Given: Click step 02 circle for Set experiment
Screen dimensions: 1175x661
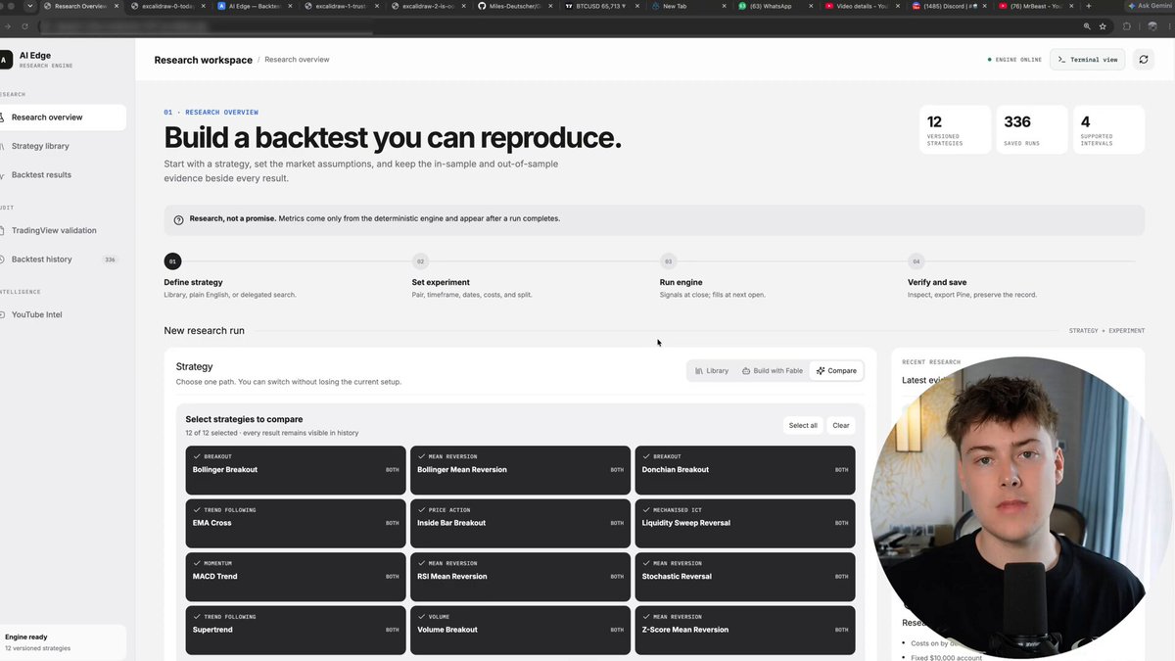Looking at the screenshot, I should 420,261.
